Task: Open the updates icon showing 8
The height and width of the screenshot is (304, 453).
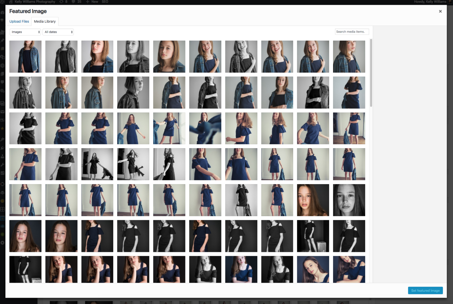Action: click(61, 2)
